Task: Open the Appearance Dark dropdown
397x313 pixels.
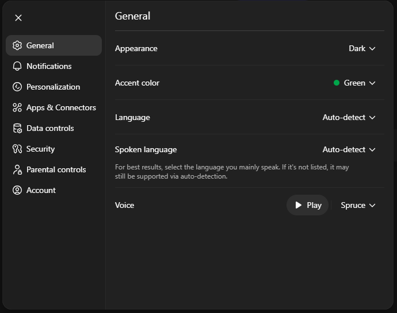Action: [x=362, y=49]
